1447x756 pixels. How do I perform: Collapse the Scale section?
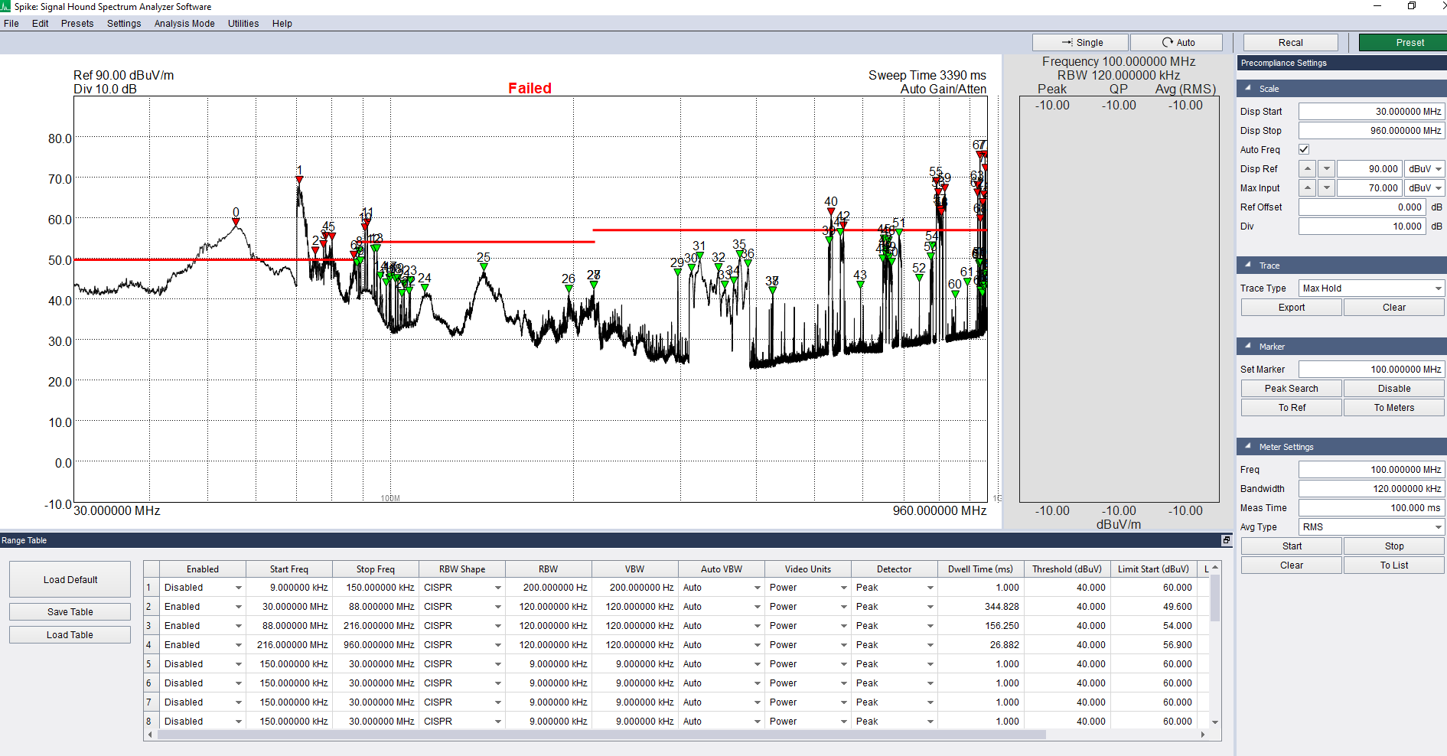click(1248, 89)
